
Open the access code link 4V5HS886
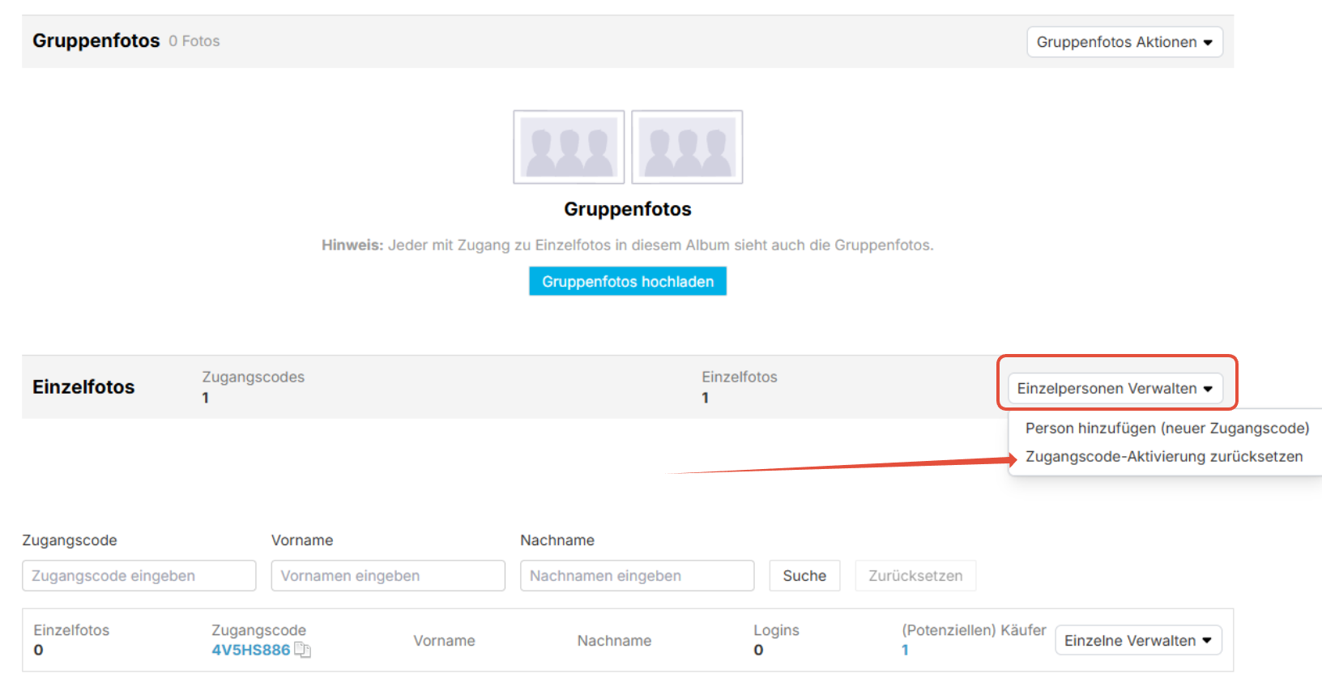pyautogui.click(x=251, y=650)
